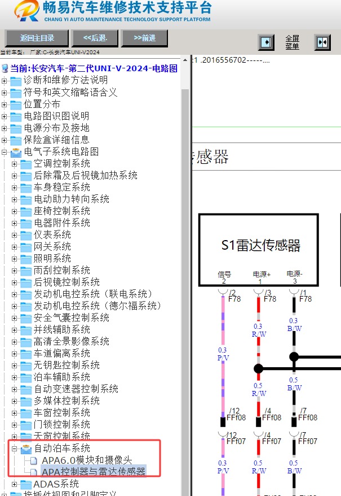Collapse the 自动泊车系统 node
This screenshot has width=341, height=496.
14,449
